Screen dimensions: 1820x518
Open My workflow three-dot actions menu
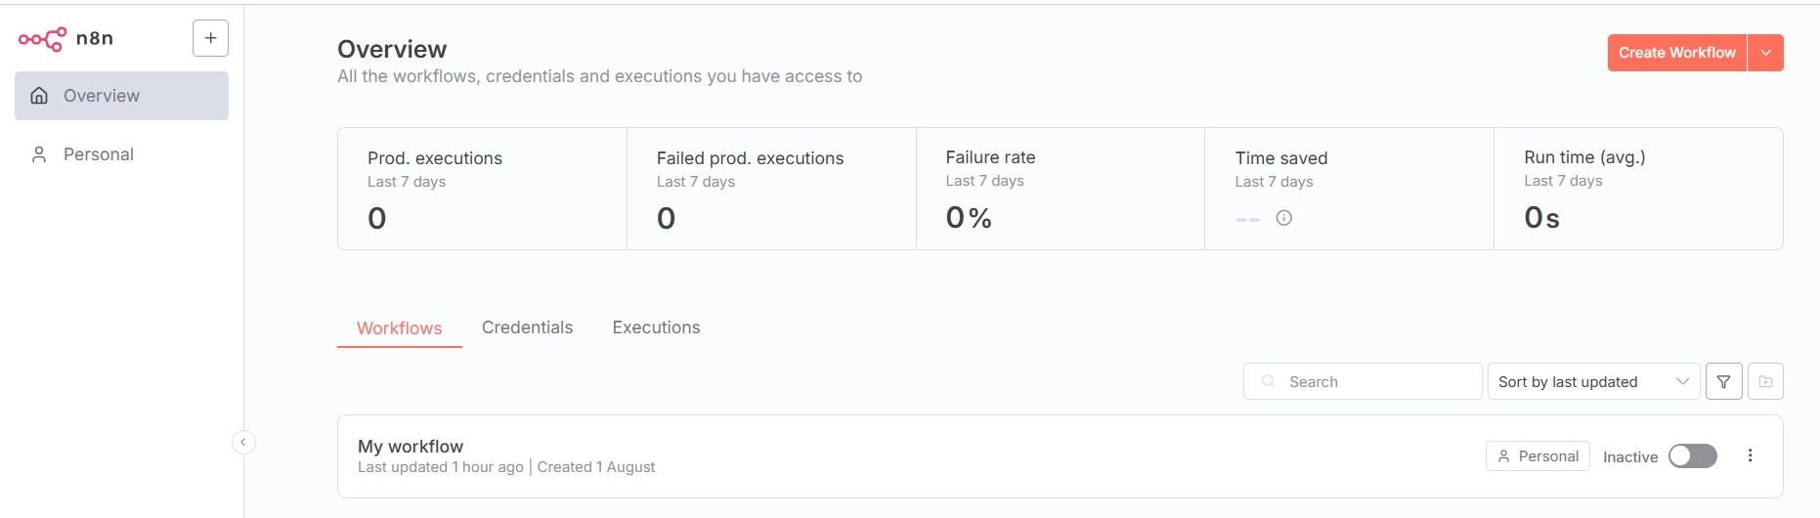(1750, 455)
